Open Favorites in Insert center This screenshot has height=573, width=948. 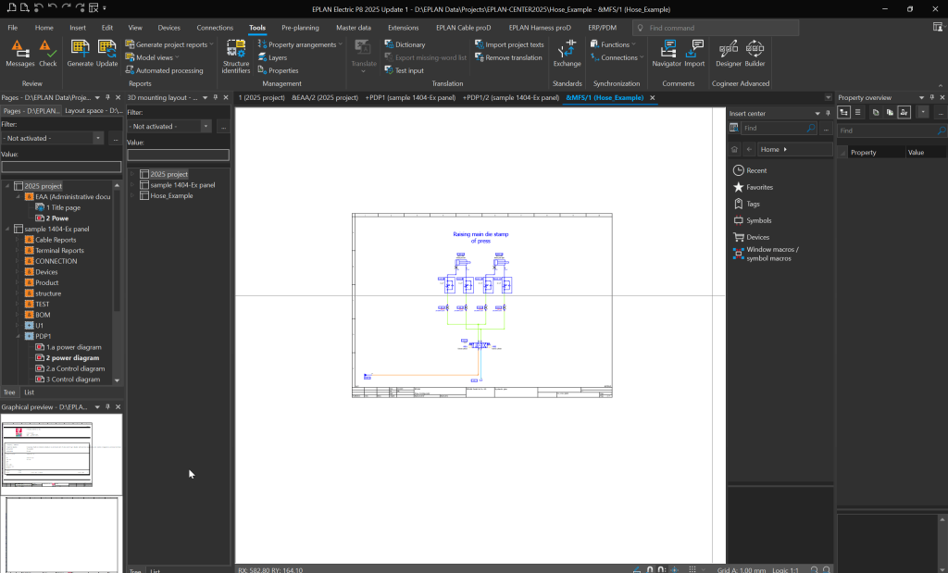[754, 187]
